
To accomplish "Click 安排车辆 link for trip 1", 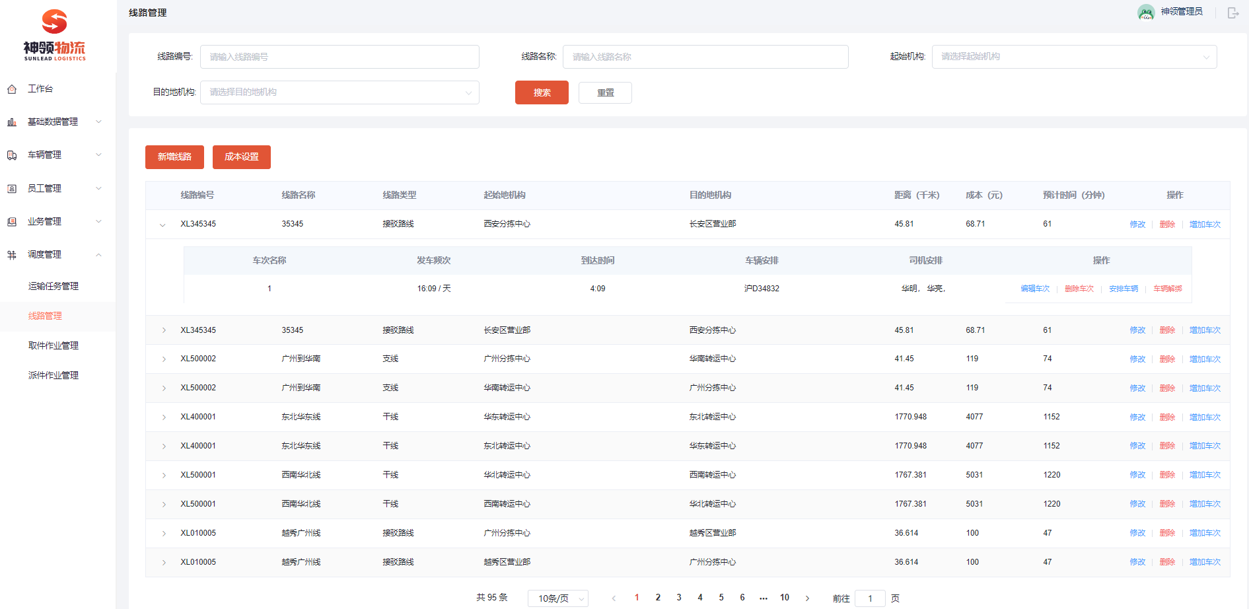I will 1123,289.
